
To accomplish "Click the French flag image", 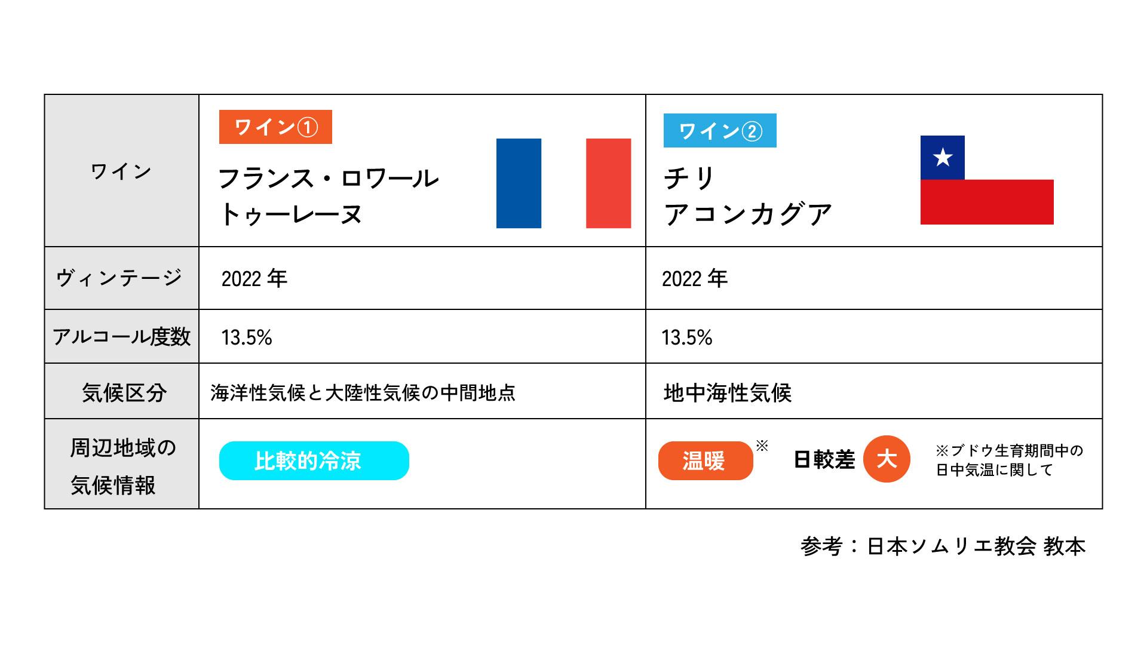I will point(563,183).
